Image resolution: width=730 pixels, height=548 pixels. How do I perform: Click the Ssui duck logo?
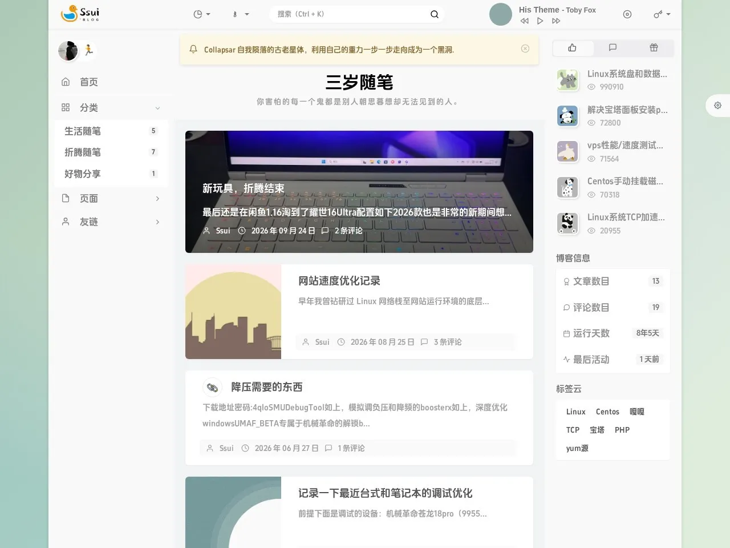point(80,13)
